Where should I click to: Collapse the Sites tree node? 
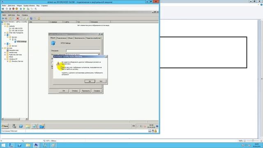[3, 24]
